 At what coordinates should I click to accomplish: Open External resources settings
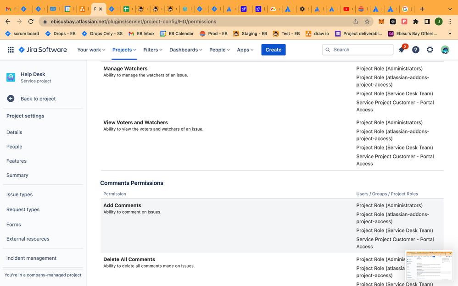point(28,239)
